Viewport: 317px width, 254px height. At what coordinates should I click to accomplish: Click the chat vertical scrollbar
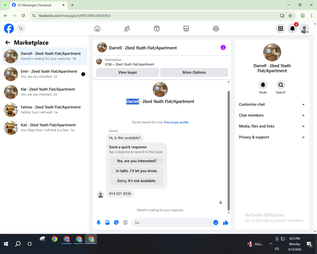228,150
